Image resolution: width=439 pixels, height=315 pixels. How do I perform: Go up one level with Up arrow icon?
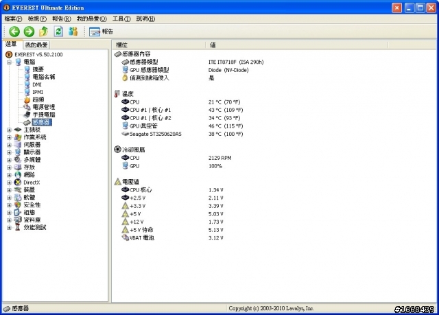[x=43, y=32]
